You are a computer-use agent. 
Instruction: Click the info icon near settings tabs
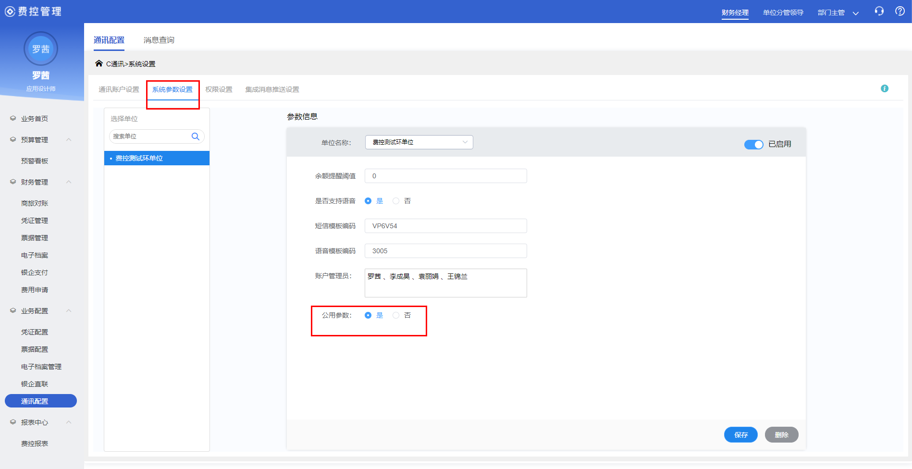click(885, 88)
